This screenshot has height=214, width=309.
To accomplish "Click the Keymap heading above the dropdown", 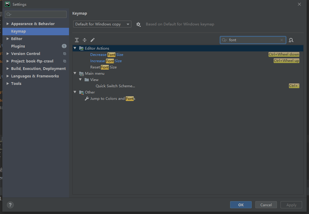I will pyautogui.click(x=79, y=13).
